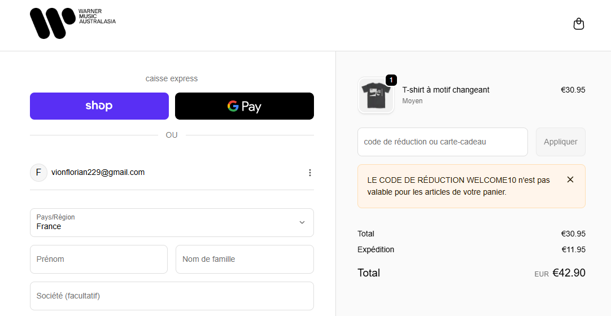Pay with the Google Pay button
This screenshot has width=611, height=316.
click(245, 106)
